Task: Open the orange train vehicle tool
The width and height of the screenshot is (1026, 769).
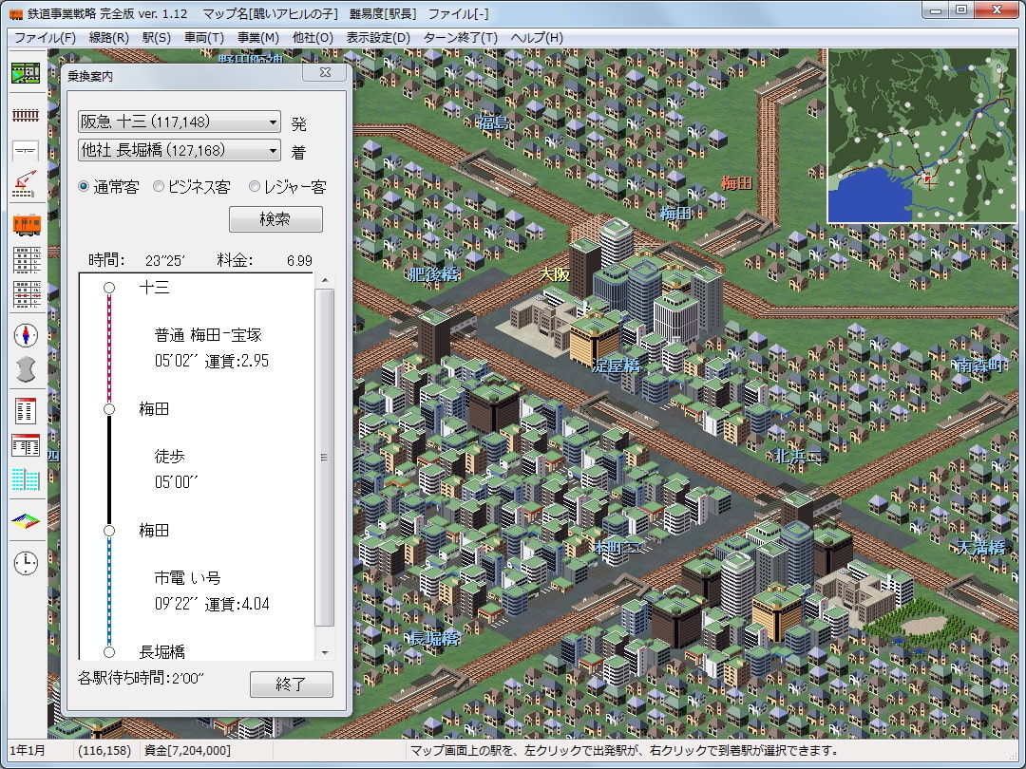Action: pos(26,224)
